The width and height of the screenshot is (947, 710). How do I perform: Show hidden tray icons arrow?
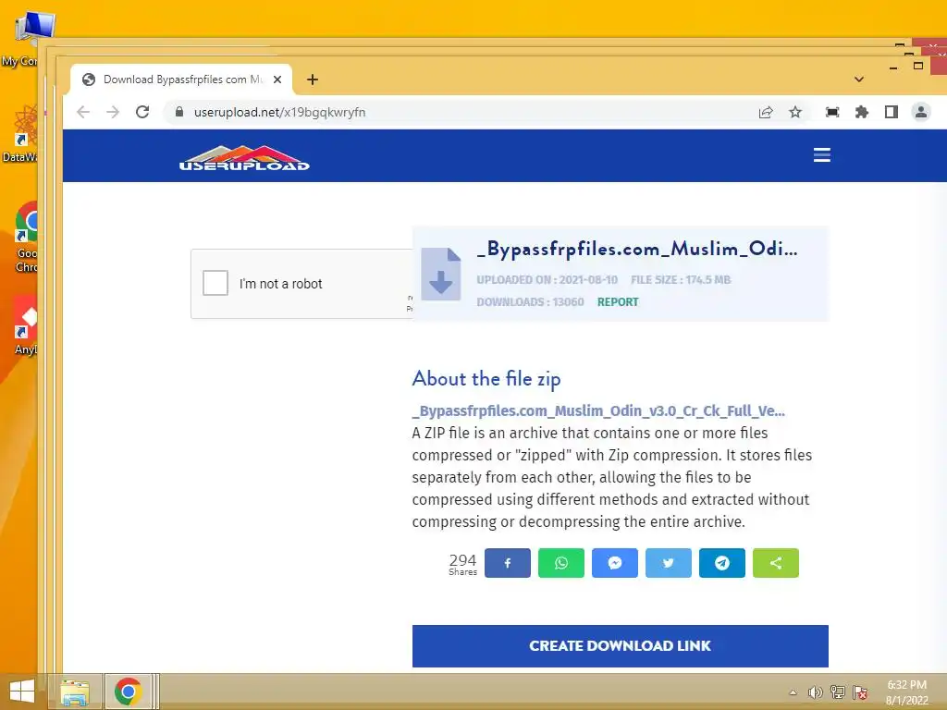(x=793, y=692)
